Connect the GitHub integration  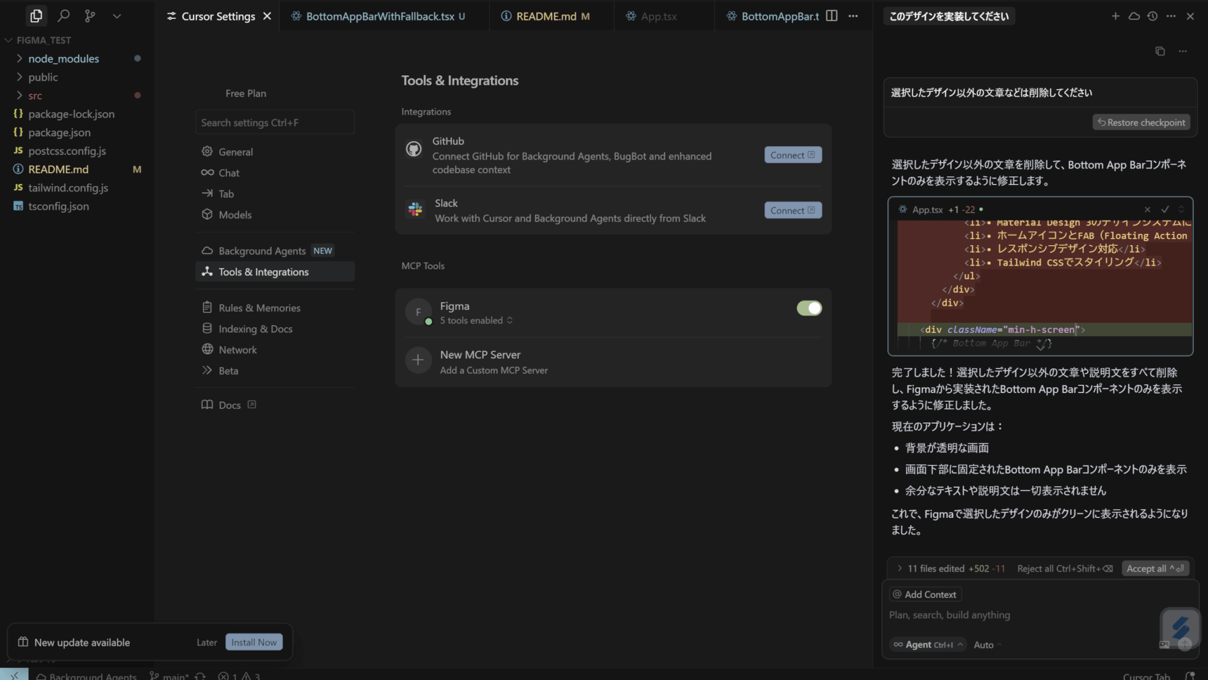pos(793,155)
